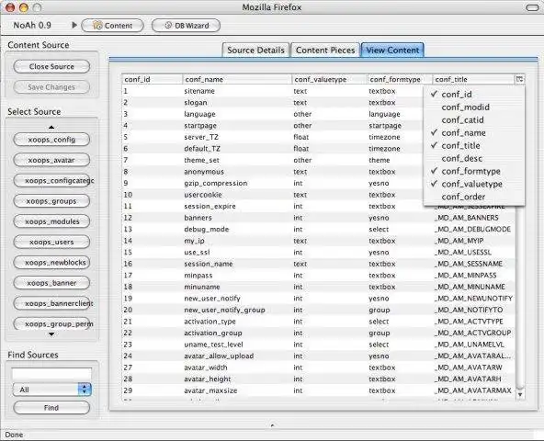544x441 pixels.
Task: Click the uname_test_level cell
Action: pos(213,345)
